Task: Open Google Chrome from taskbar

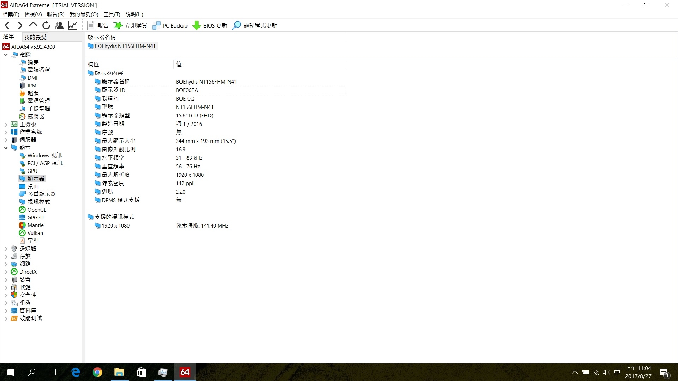Action: point(97,372)
